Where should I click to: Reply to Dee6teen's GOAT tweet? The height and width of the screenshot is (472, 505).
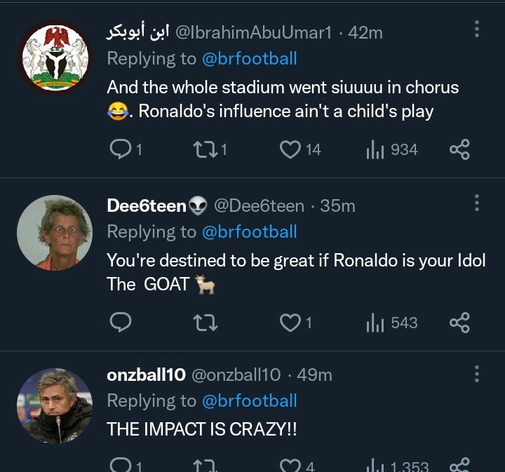point(121,323)
